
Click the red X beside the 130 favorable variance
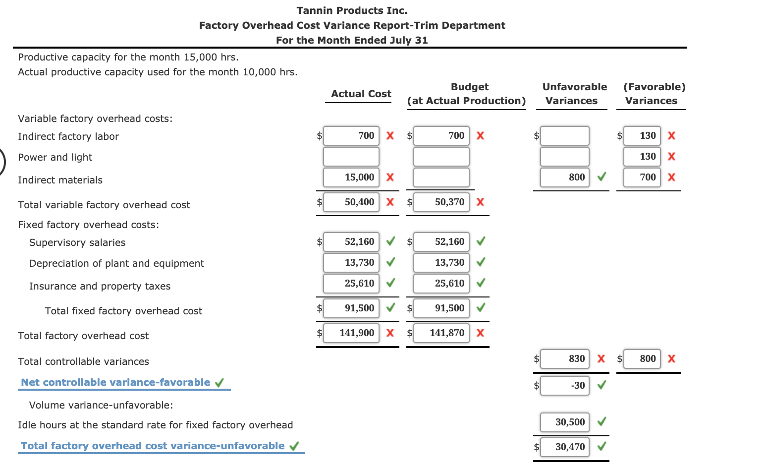click(671, 135)
